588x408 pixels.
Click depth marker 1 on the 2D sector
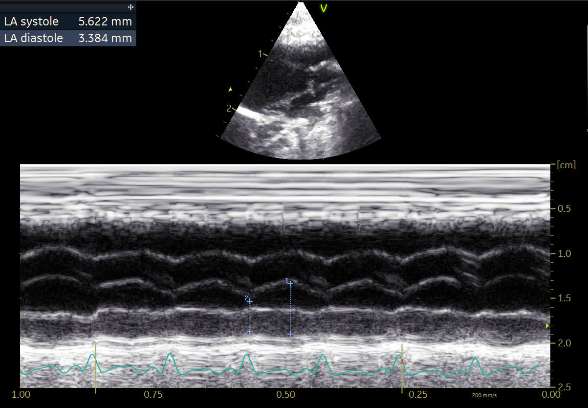point(261,54)
